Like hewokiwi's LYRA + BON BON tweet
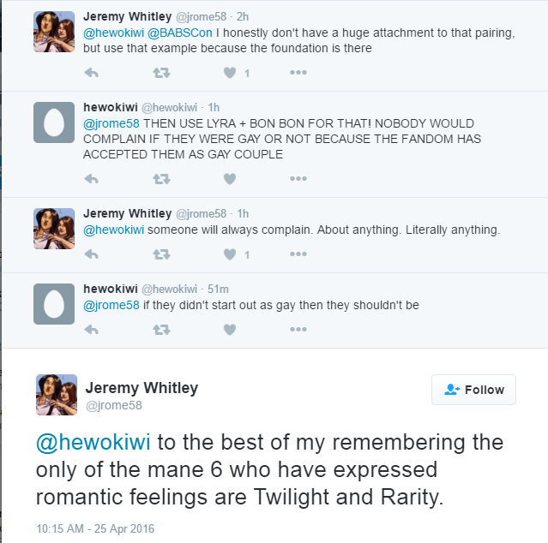Viewport: 548px width, 543px height. [x=230, y=179]
